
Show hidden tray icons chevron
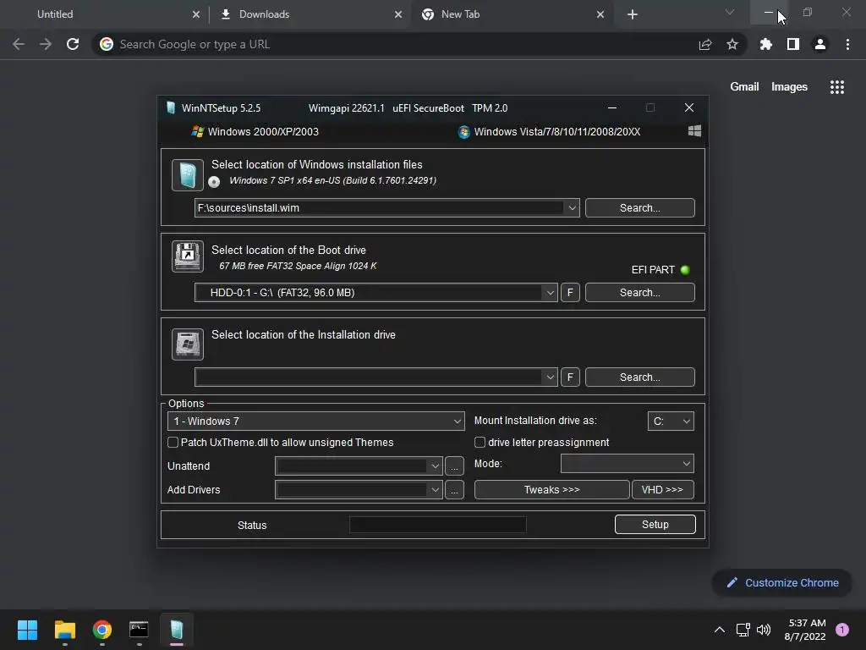pyautogui.click(x=720, y=630)
